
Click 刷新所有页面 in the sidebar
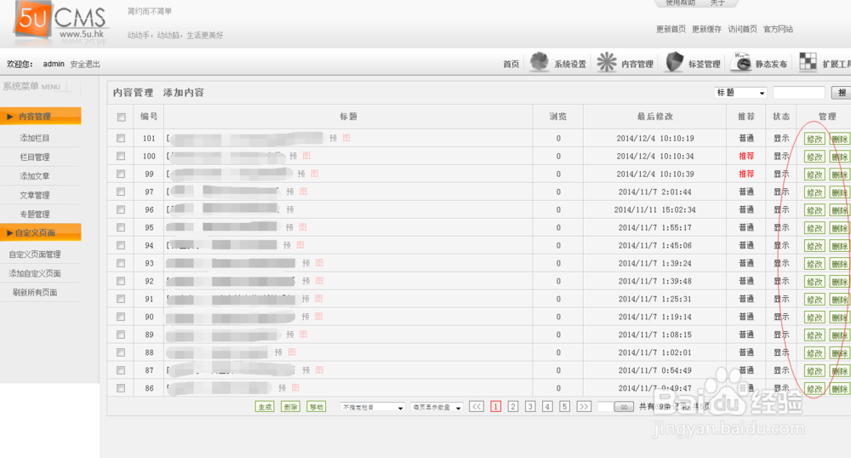coord(35,292)
